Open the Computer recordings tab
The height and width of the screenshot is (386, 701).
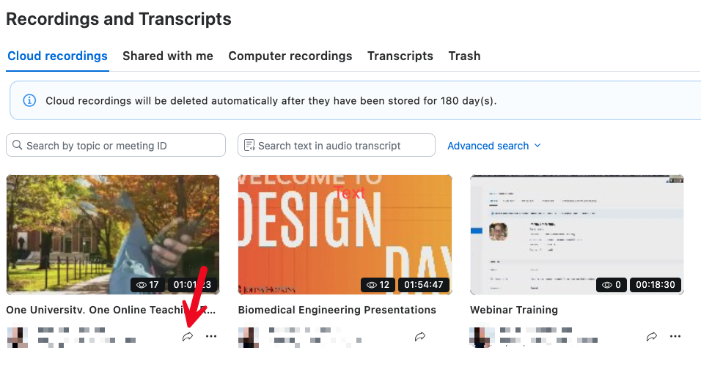(x=290, y=56)
